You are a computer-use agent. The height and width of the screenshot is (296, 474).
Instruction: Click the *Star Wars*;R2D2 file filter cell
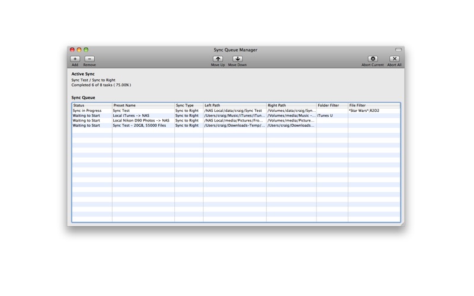364,111
